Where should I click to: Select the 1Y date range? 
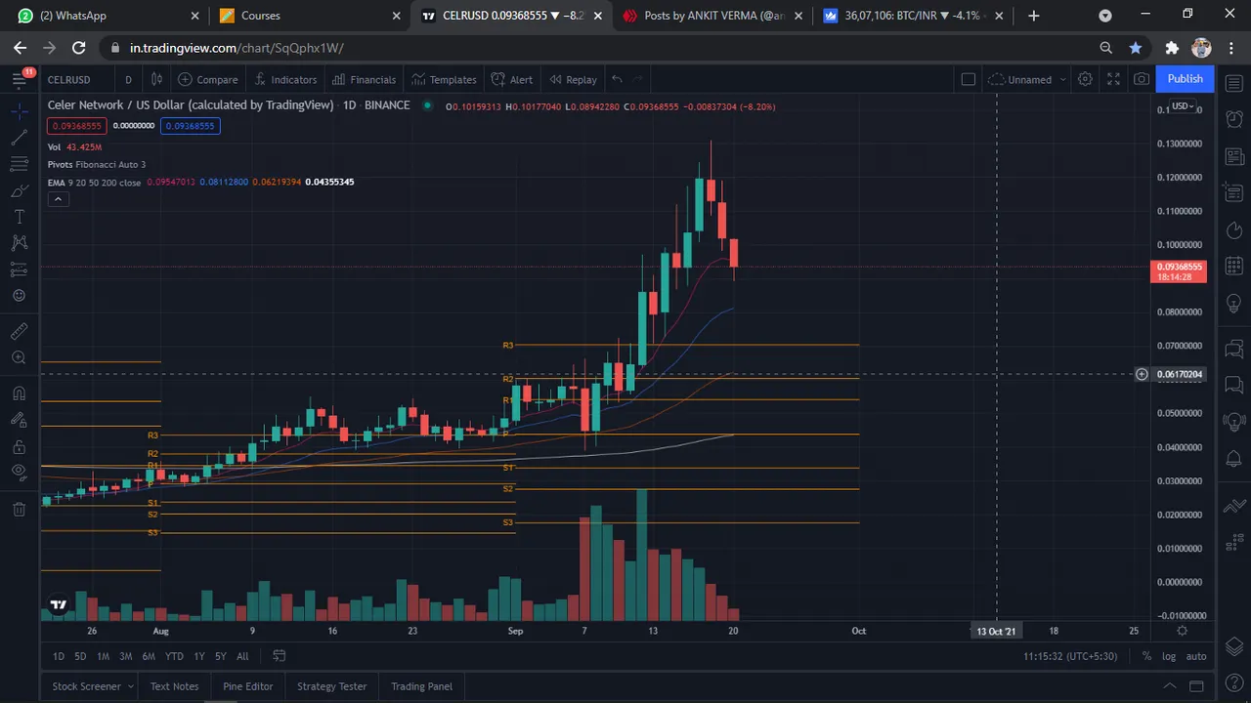pyautogui.click(x=199, y=656)
